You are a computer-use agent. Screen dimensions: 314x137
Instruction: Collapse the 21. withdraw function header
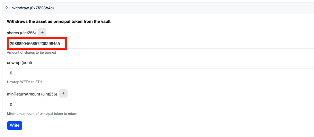click(158, 8)
